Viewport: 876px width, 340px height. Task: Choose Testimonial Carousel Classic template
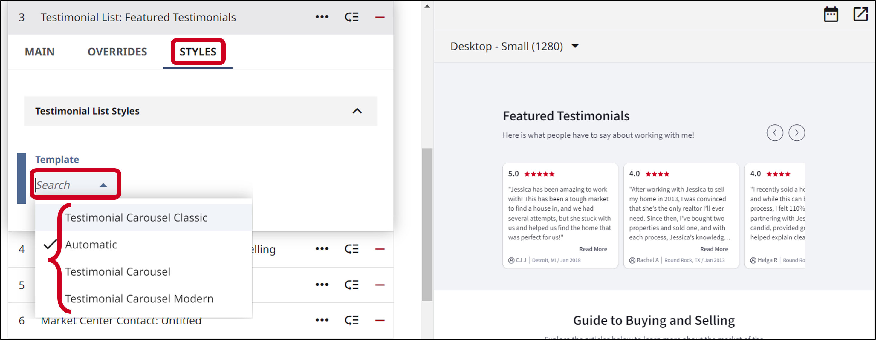[143, 217]
